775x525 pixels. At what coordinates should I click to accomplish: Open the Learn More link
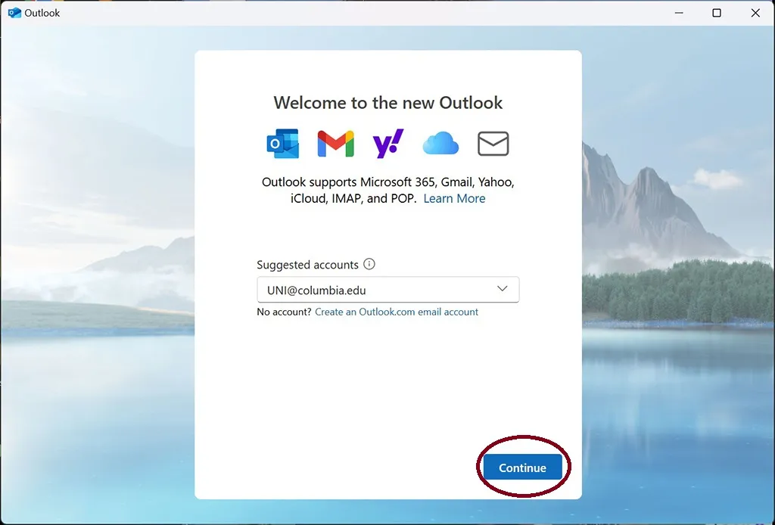454,198
